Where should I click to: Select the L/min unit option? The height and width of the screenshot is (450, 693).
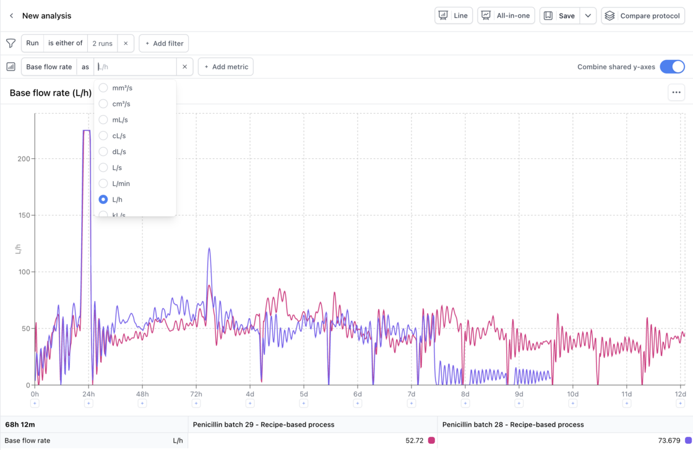click(x=103, y=184)
